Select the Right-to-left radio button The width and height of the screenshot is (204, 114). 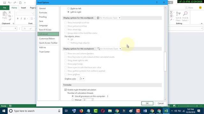click(68, 9)
